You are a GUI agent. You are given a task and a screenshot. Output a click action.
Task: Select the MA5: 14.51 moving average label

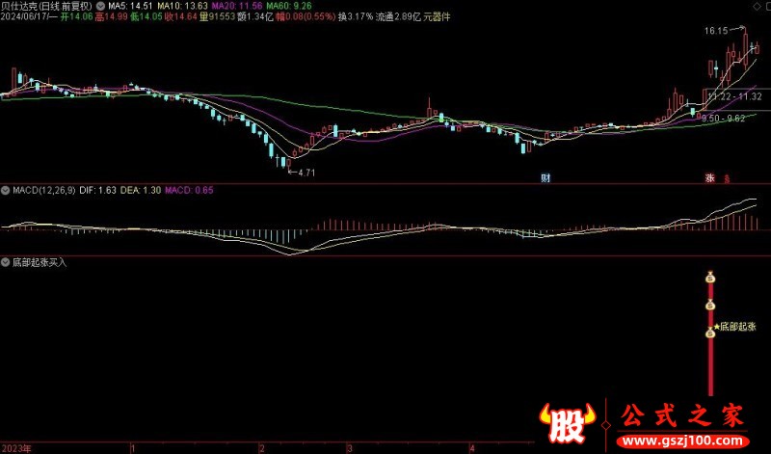coord(131,7)
